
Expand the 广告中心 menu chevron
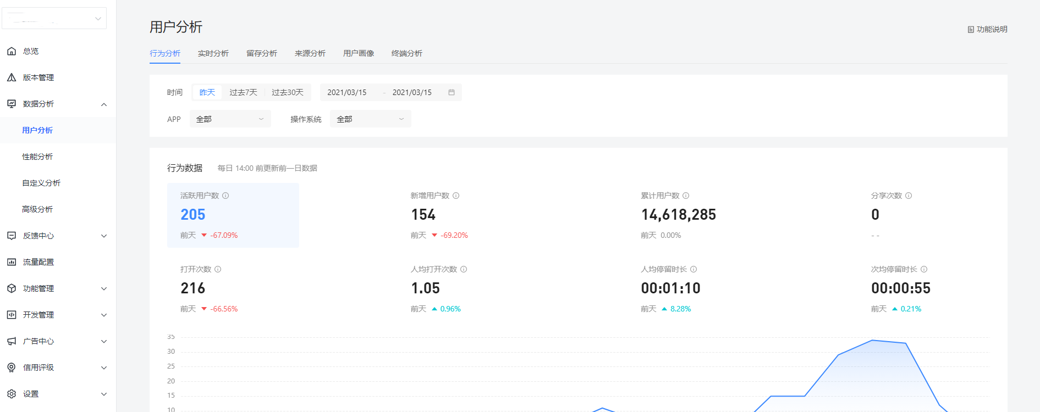click(104, 342)
